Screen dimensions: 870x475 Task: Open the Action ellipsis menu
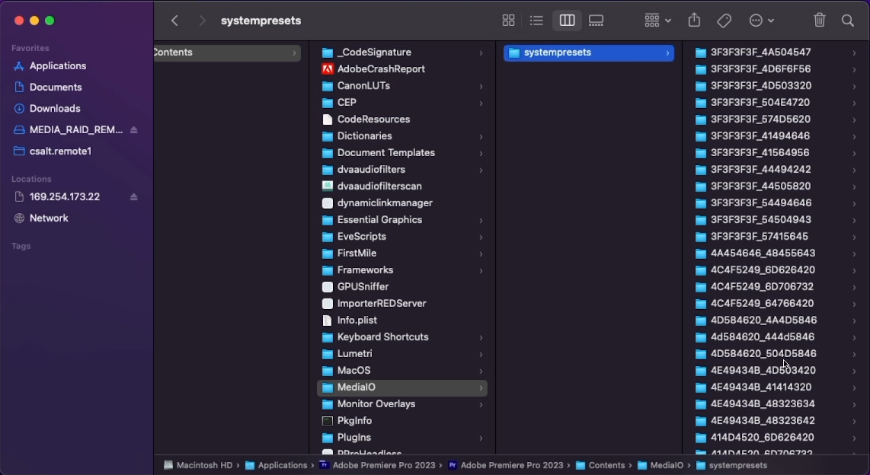761,21
